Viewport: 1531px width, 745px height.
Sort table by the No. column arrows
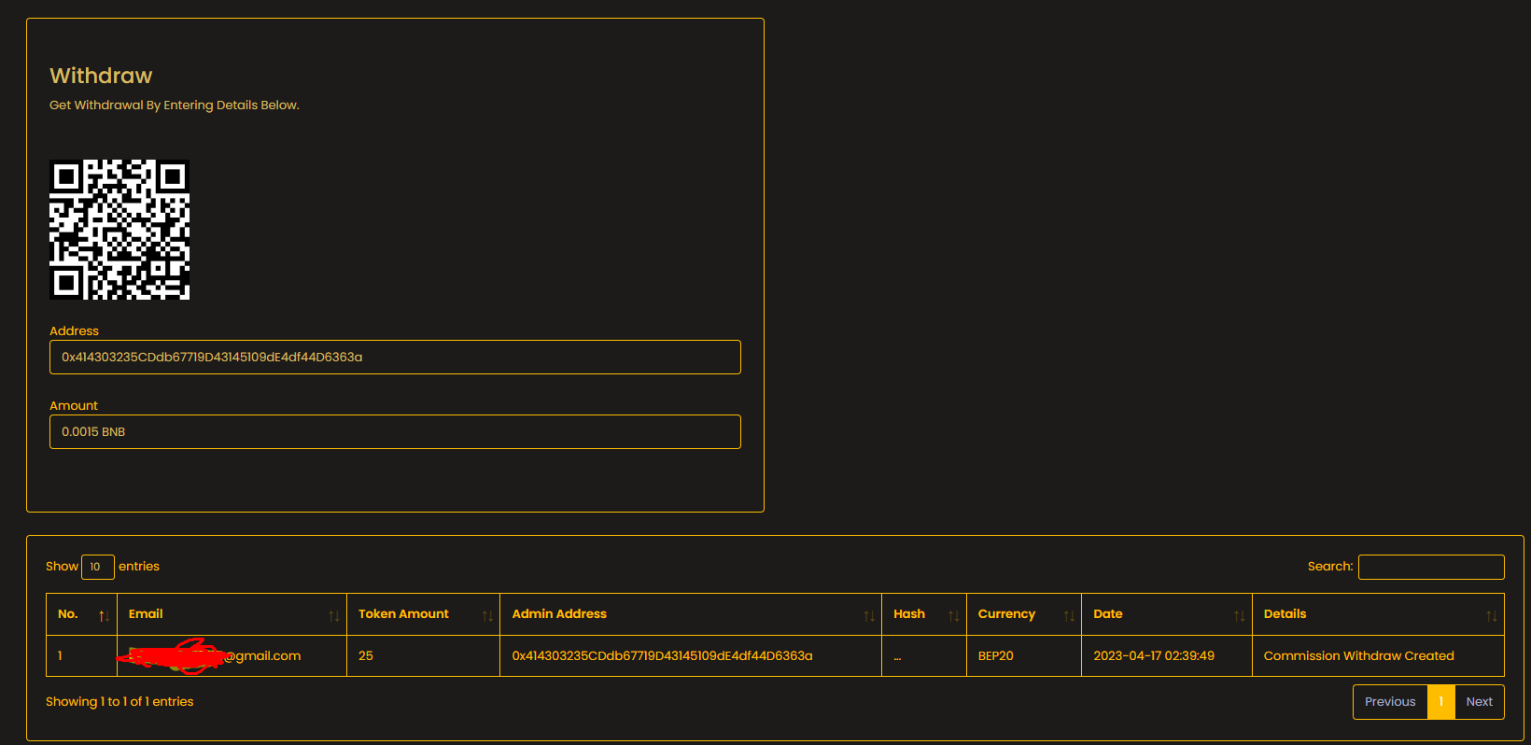[x=104, y=615]
